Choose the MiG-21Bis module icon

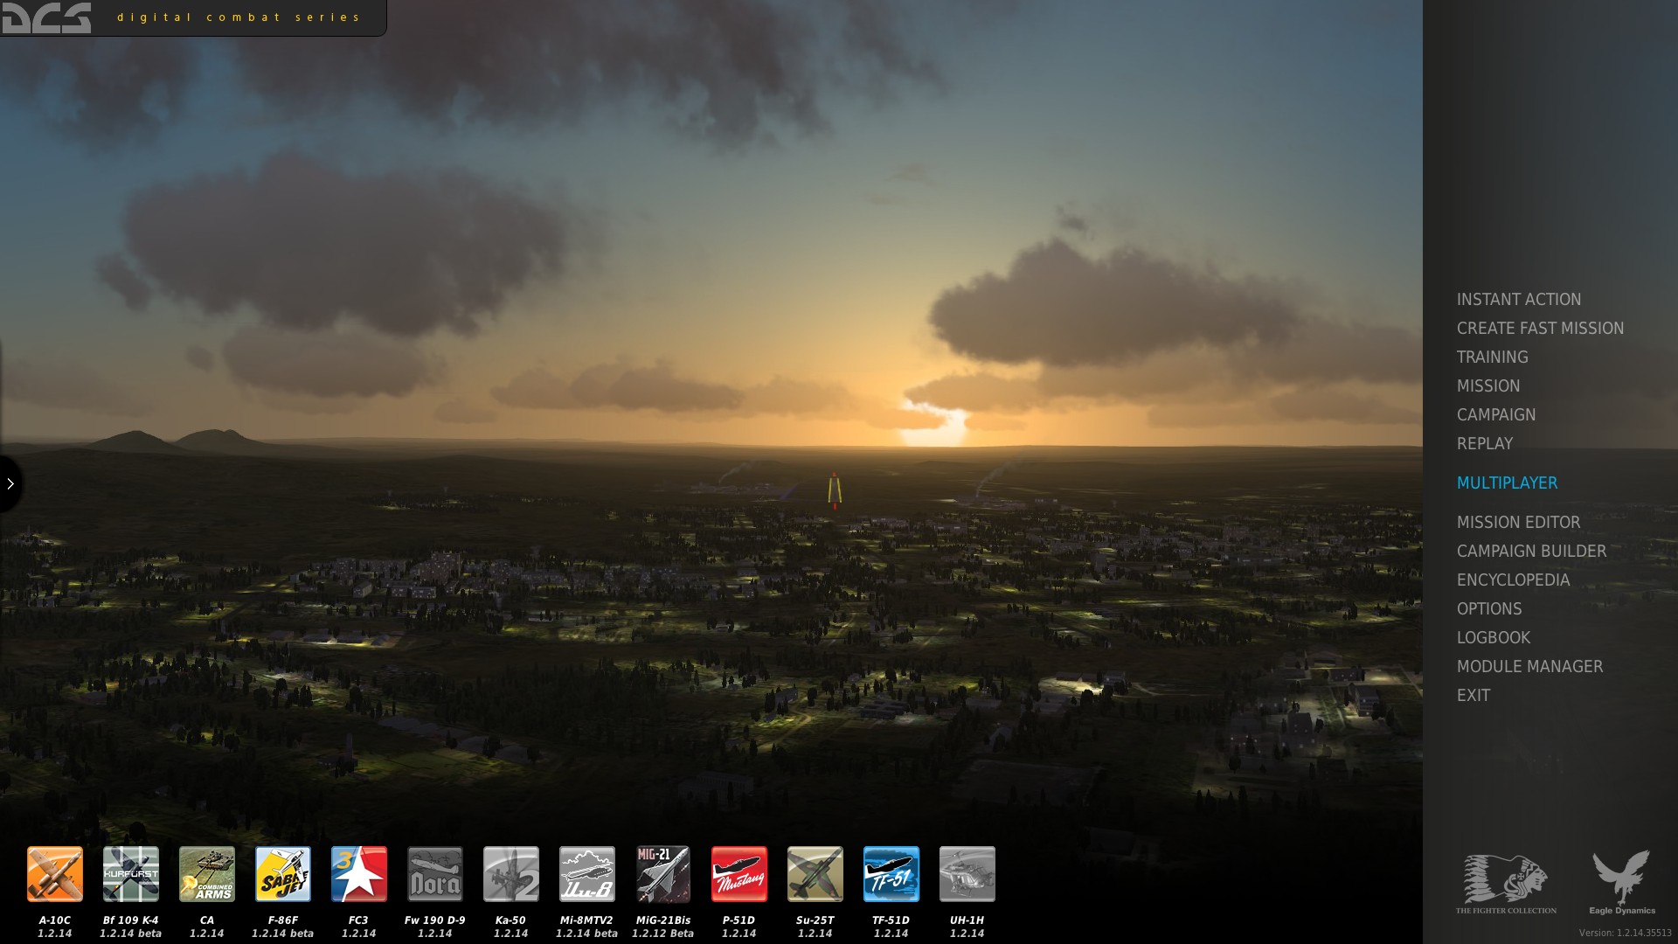pos(662,873)
